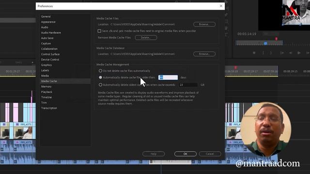Open the Auto Save preferences

coord(47,38)
